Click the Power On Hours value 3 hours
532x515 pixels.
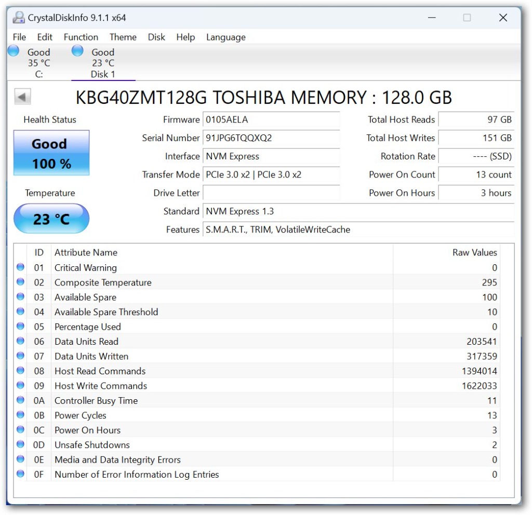pos(476,193)
